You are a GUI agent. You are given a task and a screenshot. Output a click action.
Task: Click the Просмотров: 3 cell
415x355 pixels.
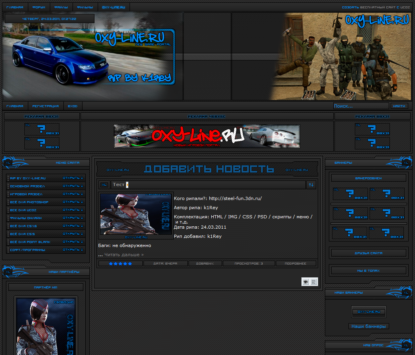pos(249,263)
